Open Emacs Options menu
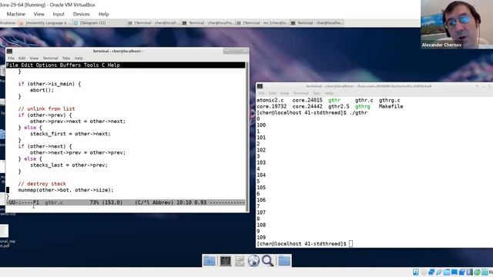493x277 pixels. (x=46, y=65)
